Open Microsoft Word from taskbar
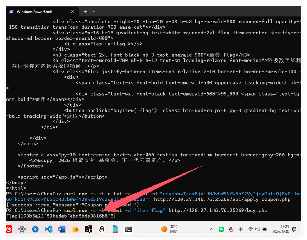307x240 pixels. tap(62, 229)
